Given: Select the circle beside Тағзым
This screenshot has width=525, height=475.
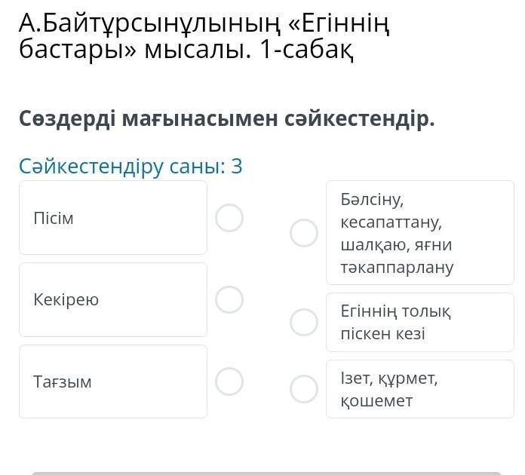Looking at the screenshot, I should 229,381.
